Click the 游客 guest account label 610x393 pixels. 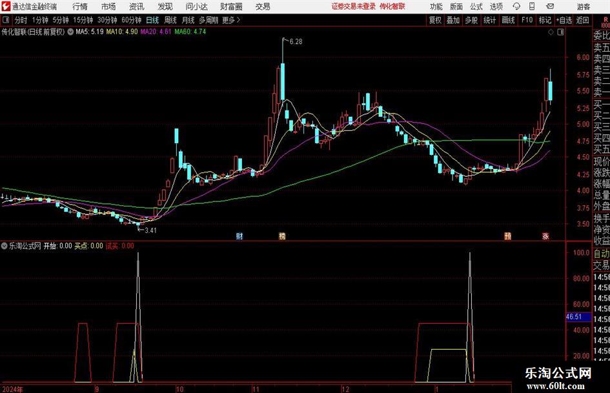[x=584, y=6]
